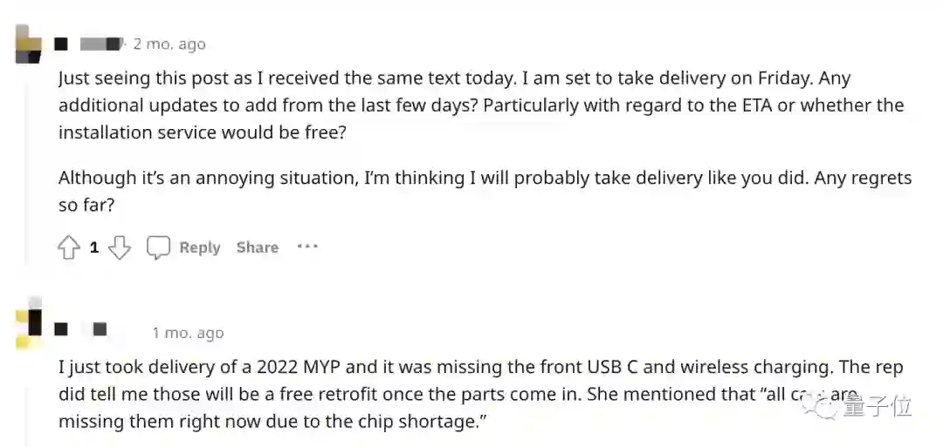943x447 pixels.
Task: Open the "2 mo. ago" timestamp permalink
Action: point(169,44)
